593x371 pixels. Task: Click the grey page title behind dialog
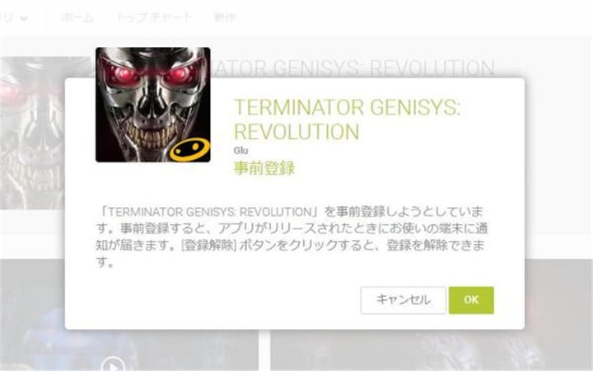point(353,68)
